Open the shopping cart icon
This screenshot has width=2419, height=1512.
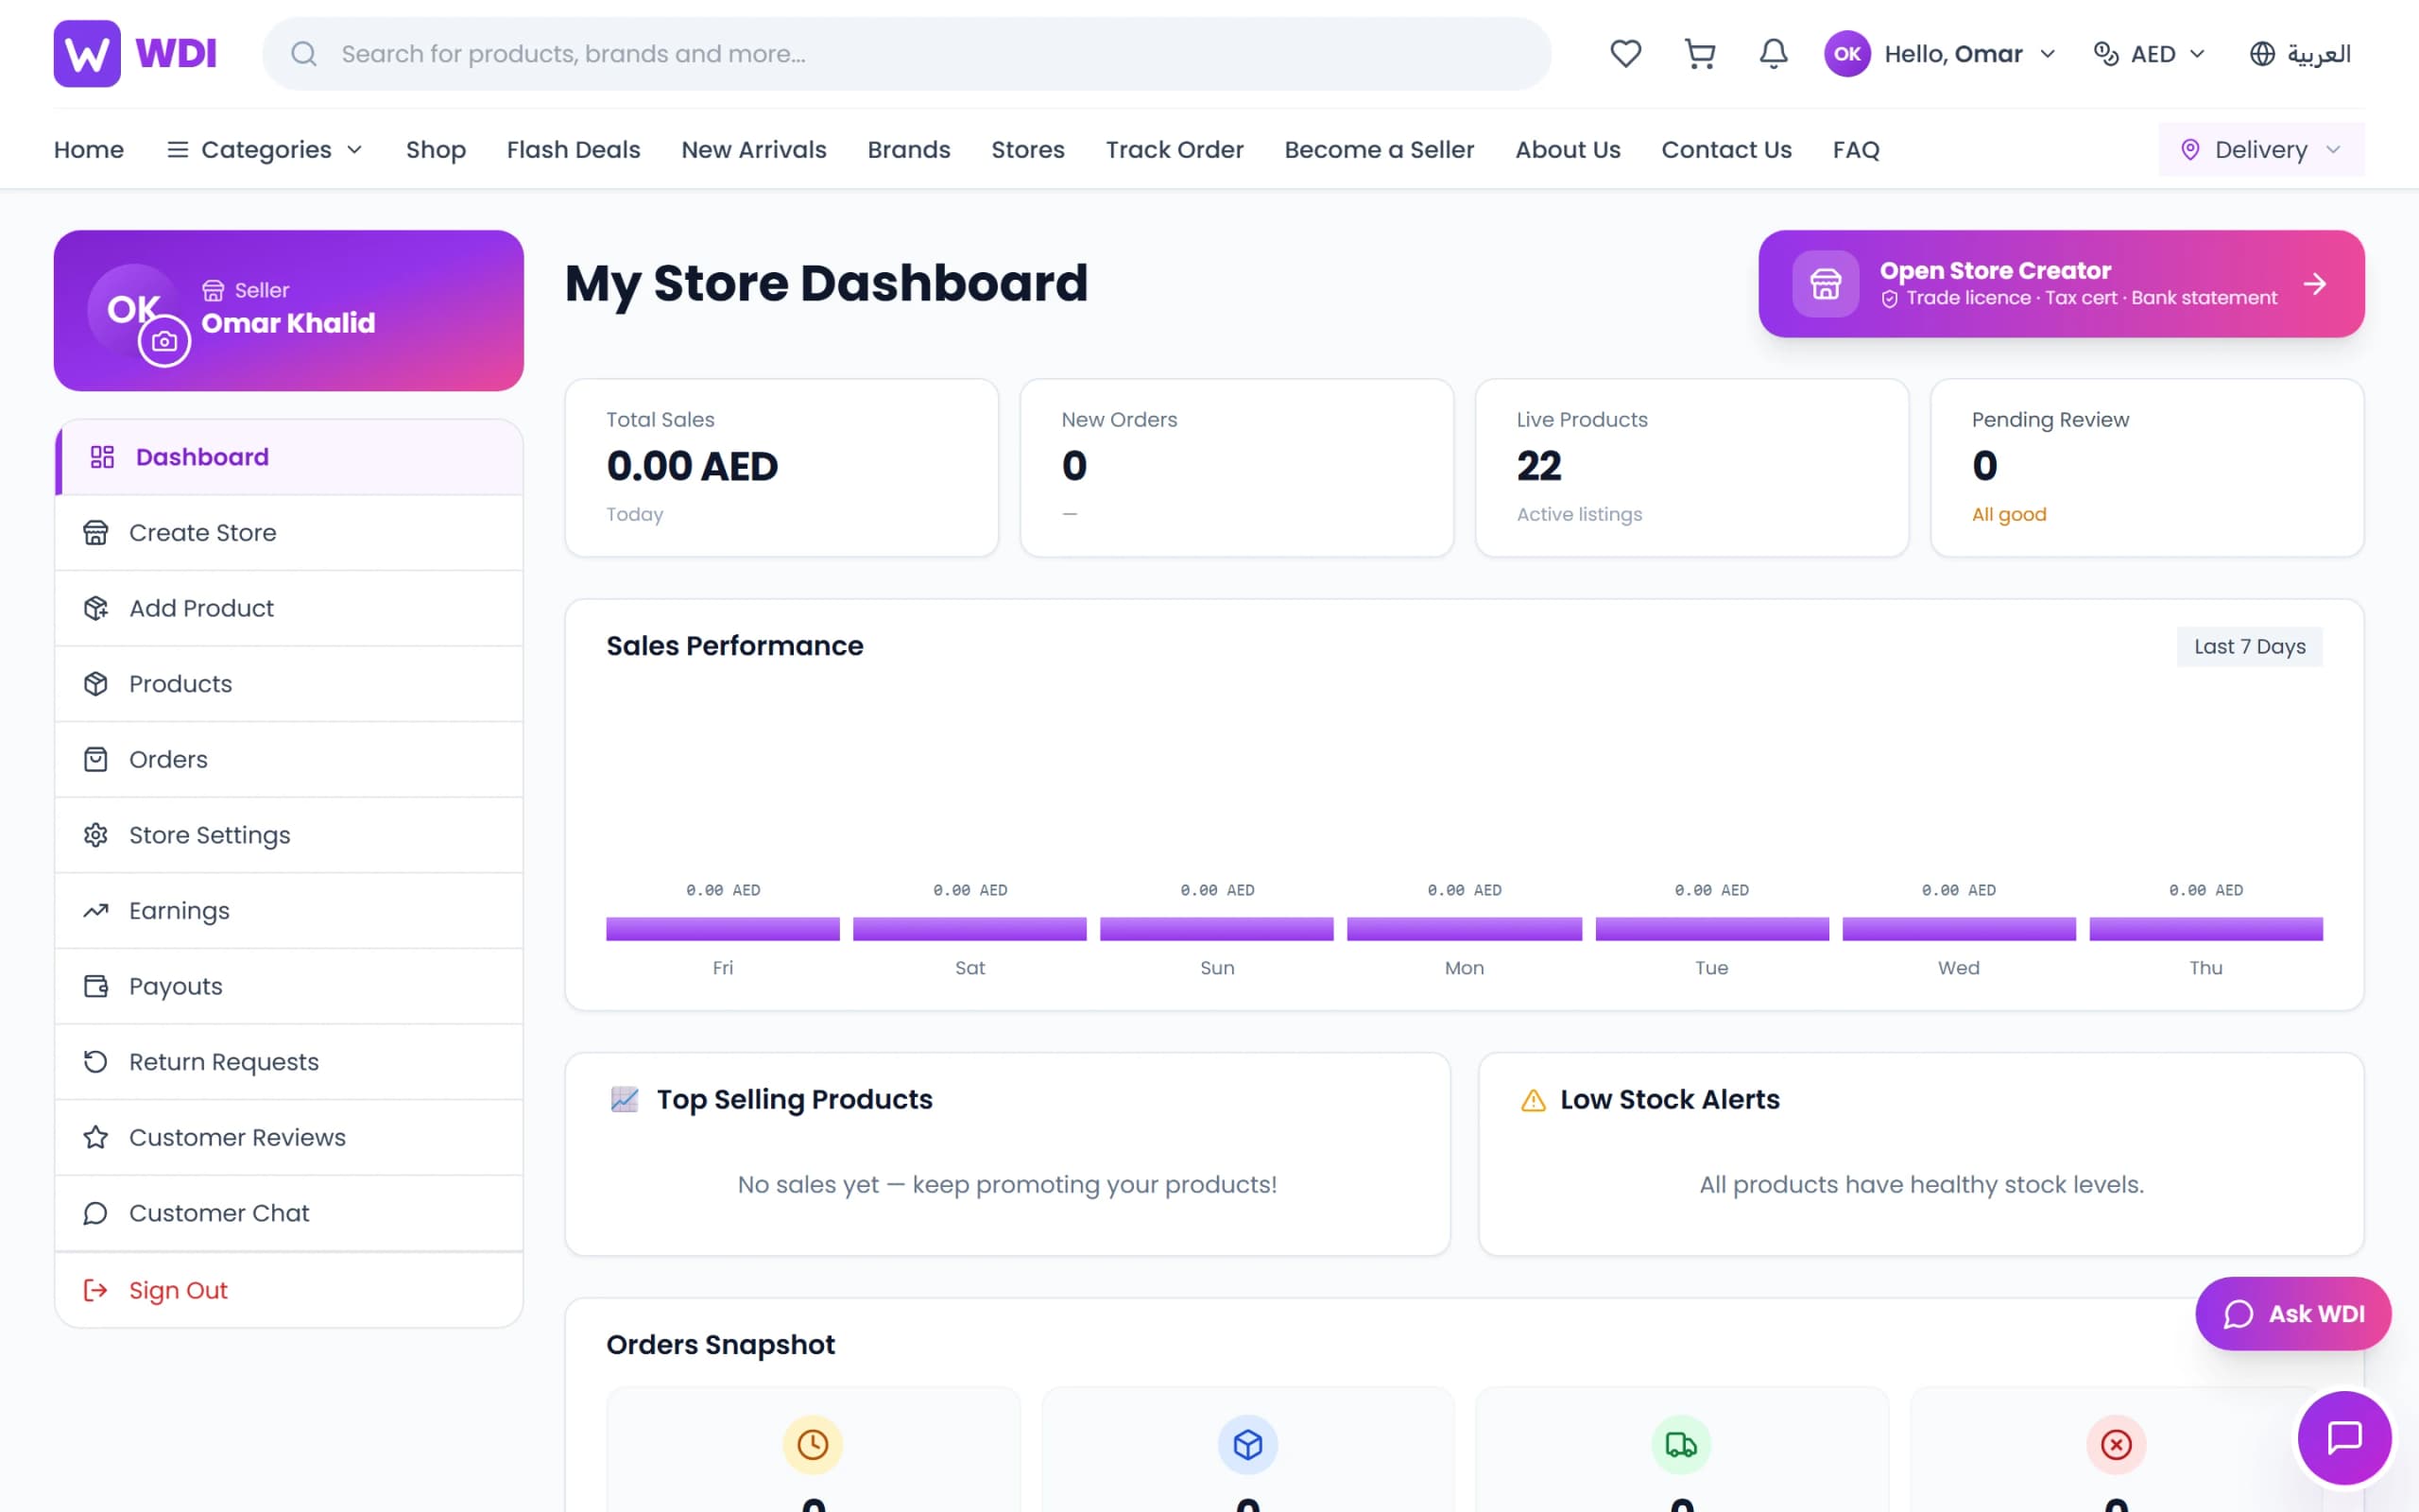[x=1699, y=54]
